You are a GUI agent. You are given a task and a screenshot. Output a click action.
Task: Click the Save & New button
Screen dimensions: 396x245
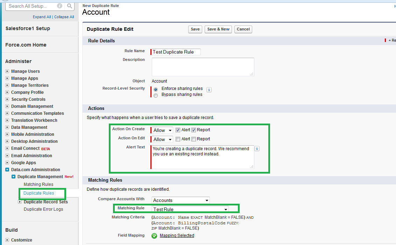pos(218,29)
